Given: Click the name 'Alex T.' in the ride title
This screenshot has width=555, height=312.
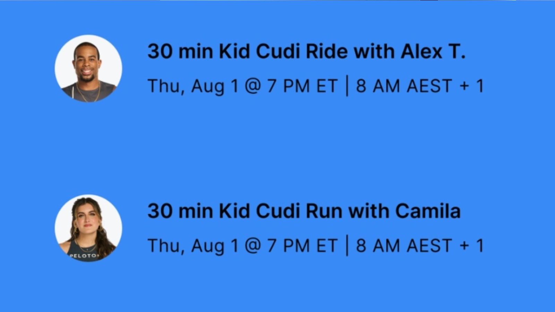Looking at the screenshot, I should tap(433, 51).
